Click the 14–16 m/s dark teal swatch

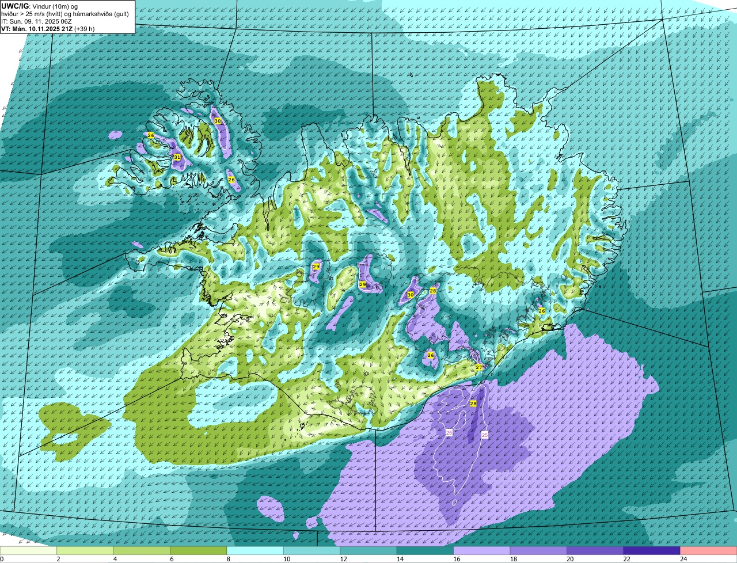coord(426,551)
